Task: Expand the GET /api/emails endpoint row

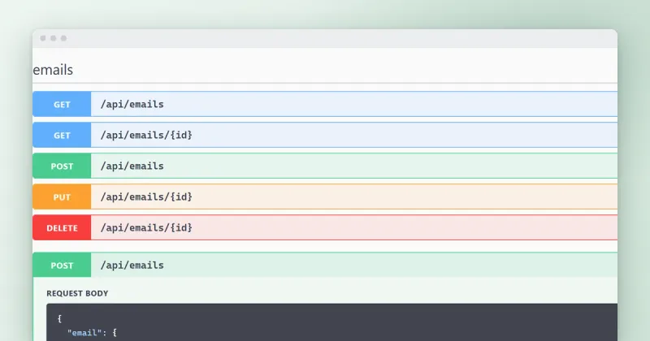Action: coord(325,104)
